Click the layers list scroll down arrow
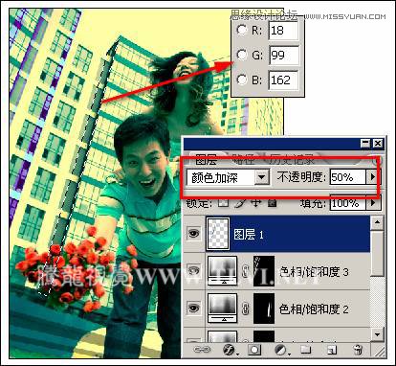 click(x=377, y=334)
